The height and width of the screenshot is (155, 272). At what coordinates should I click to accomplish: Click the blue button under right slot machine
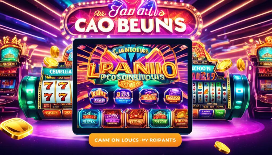[x=206, y=113]
